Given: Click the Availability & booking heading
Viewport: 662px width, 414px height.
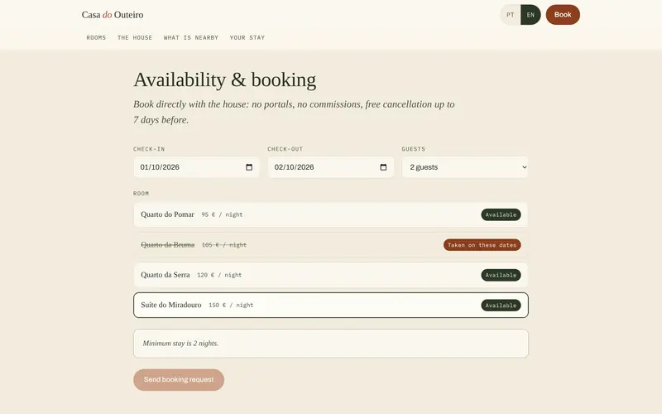Looking at the screenshot, I should (225, 79).
